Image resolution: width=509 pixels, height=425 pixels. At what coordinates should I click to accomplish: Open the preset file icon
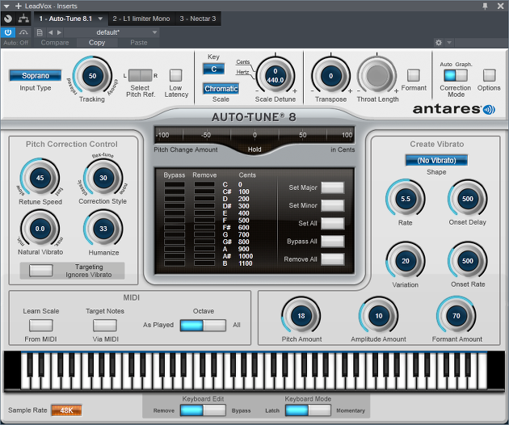coord(40,32)
